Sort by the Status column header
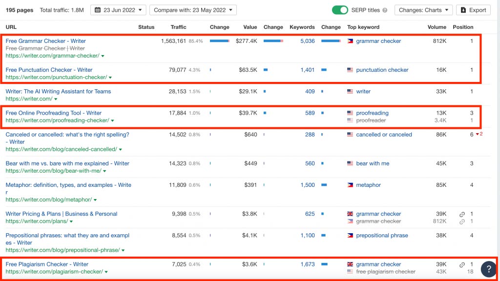 click(x=146, y=27)
